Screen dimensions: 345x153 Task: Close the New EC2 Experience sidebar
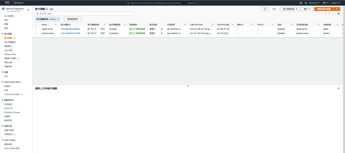[x=28, y=10]
